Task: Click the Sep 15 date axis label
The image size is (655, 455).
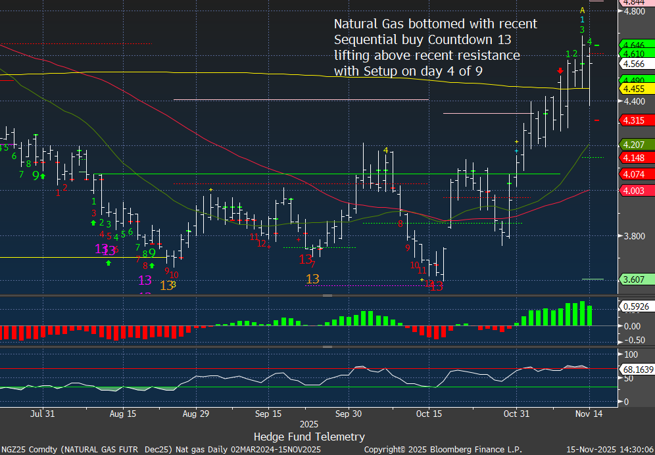Action: [268, 414]
